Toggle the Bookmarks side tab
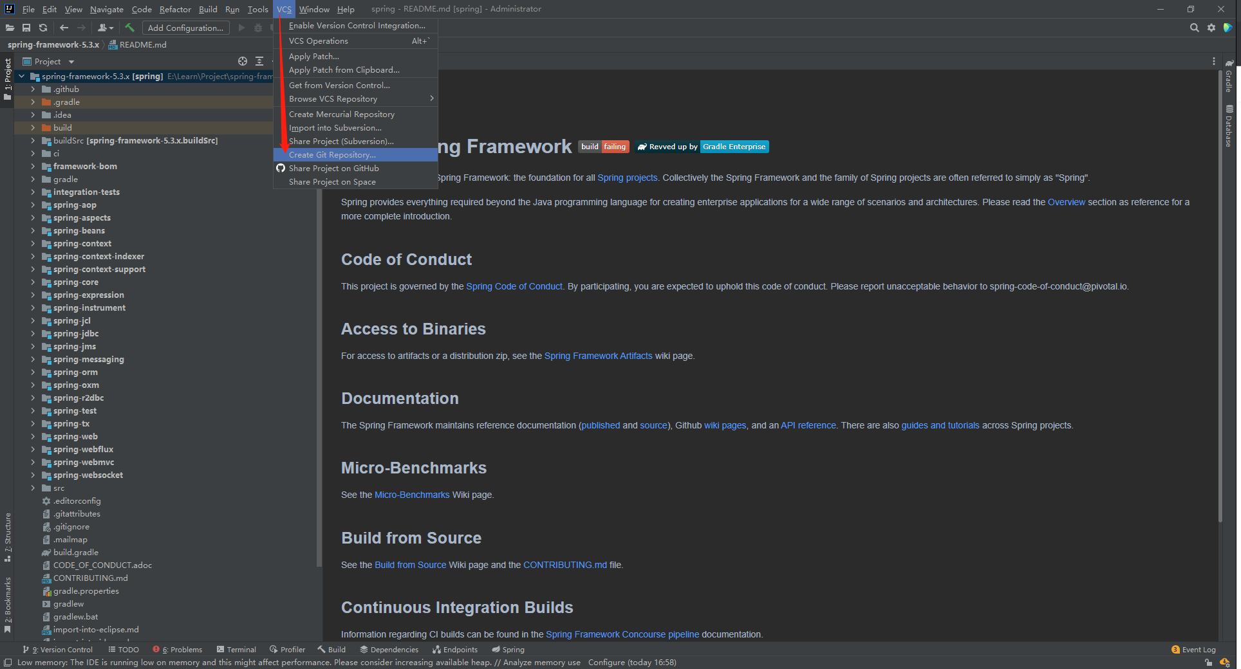The width and height of the screenshot is (1241, 669). coord(8,605)
